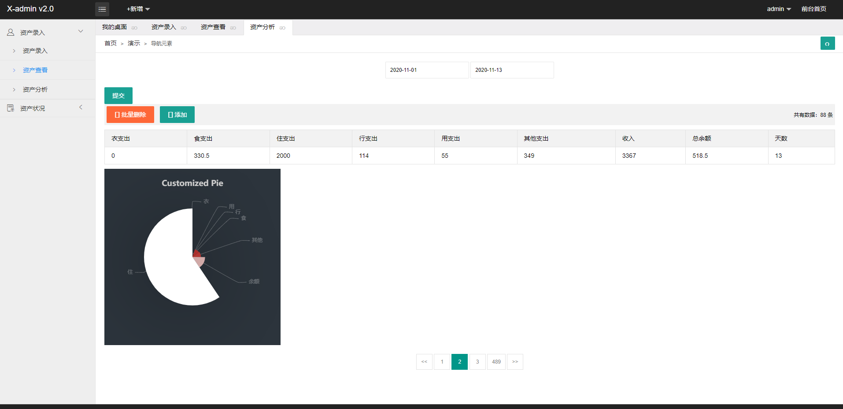Click the arrow icon before 资产分析 submenu item
This screenshot has height=409, width=843.
14,89
